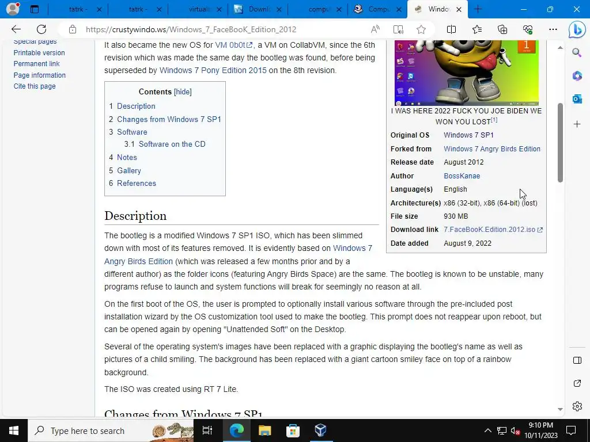The height and width of the screenshot is (442, 590).
Task: Download 7.FaceBooK.Edition.2012.iso
Action: coord(493,229)
